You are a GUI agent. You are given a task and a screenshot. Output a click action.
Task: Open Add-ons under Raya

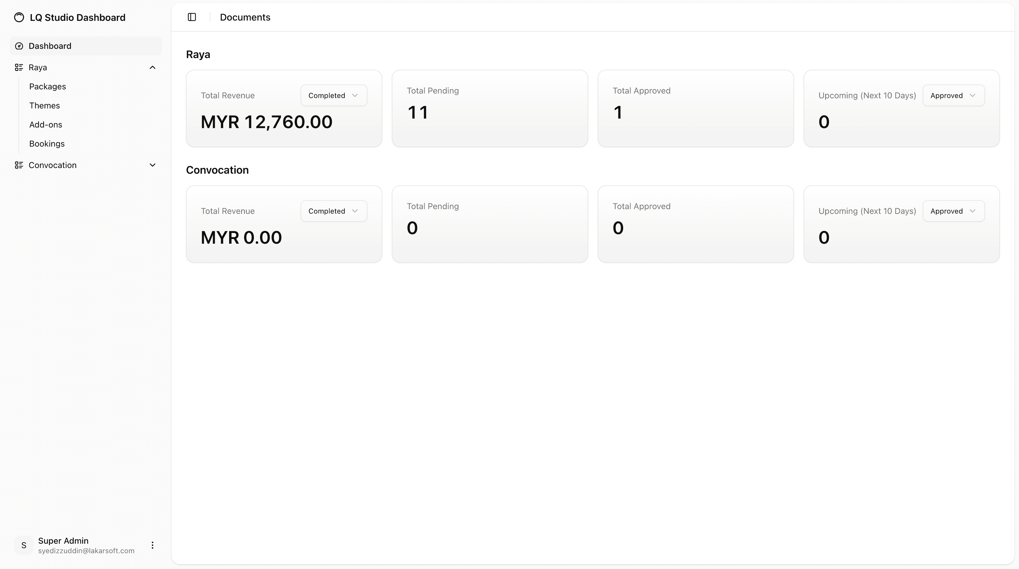[46, 125]
